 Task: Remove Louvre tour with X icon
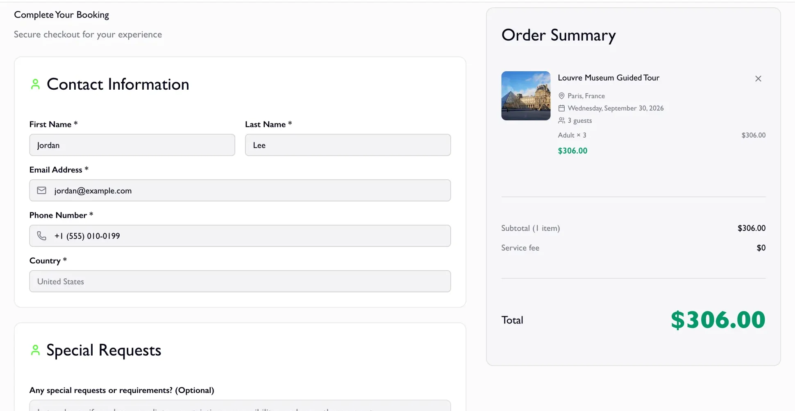(x=758, y=79)
